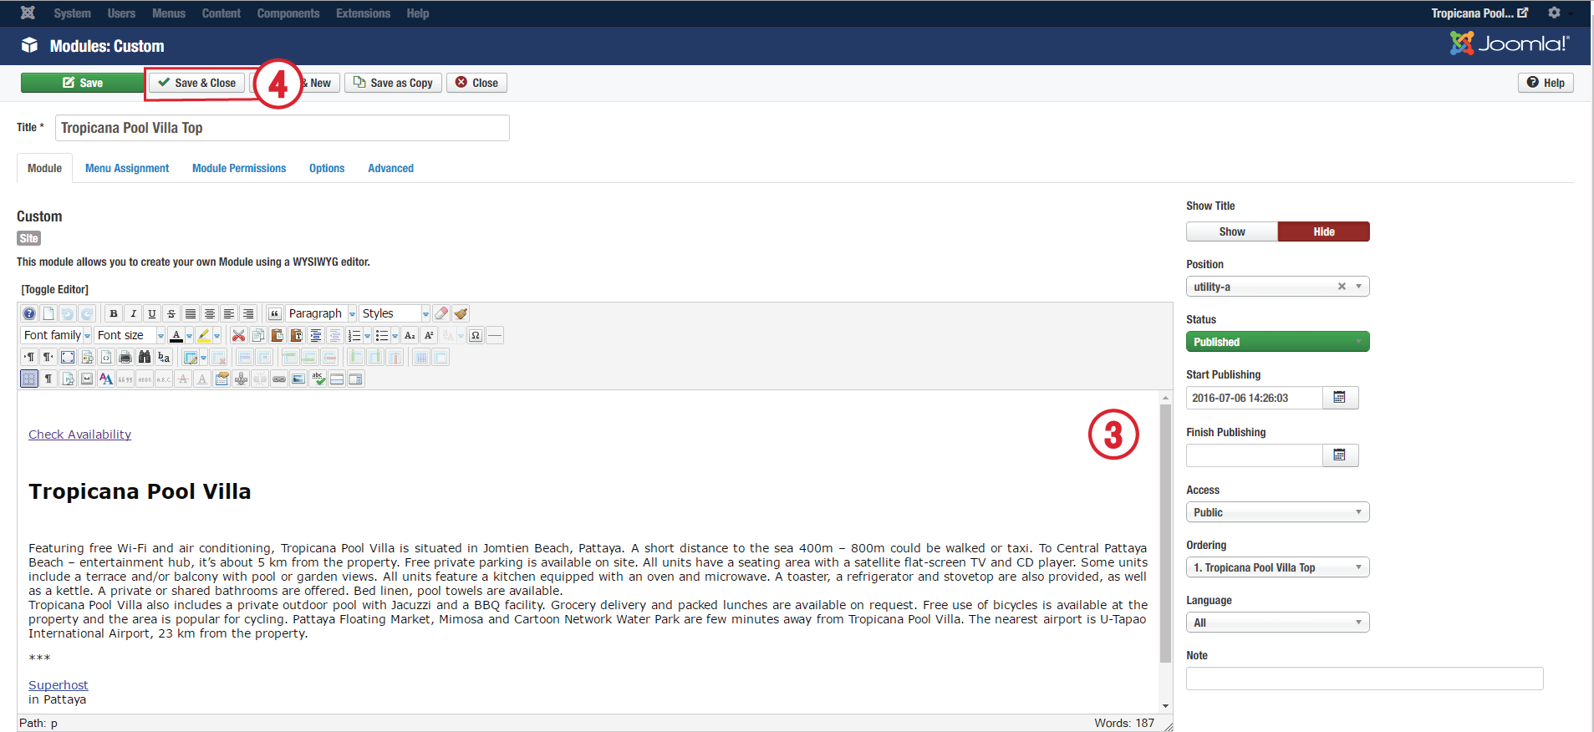
Task: Toggle strikethrough formatting
Action: 171,313
